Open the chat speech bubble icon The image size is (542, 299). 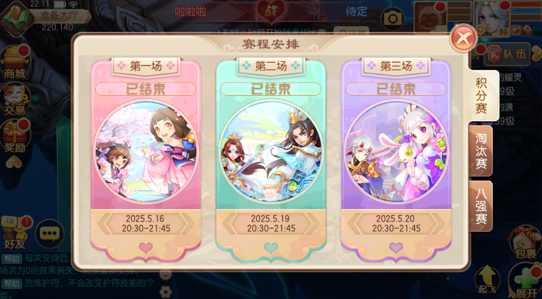coord(50,234)
